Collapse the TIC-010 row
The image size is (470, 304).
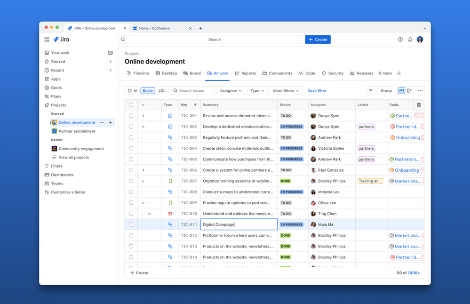(x=150, y=214)
